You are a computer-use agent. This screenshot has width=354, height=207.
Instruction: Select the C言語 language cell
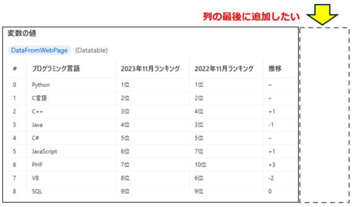39,98
